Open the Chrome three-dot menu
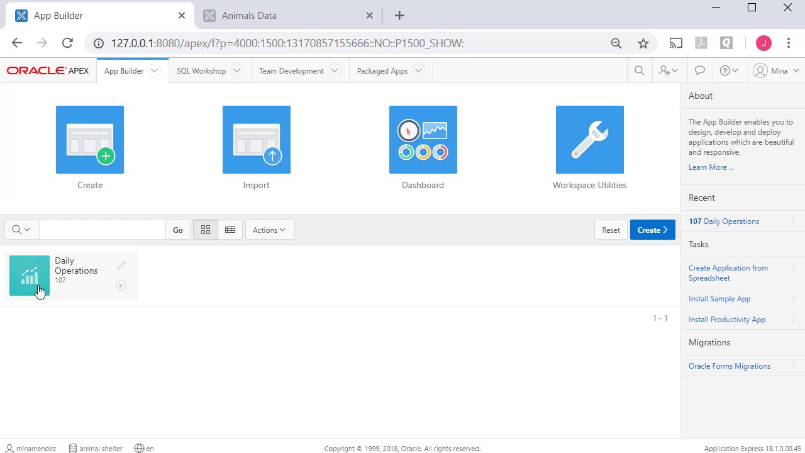Screen dimensions: 805x453 tap(789, 43)
